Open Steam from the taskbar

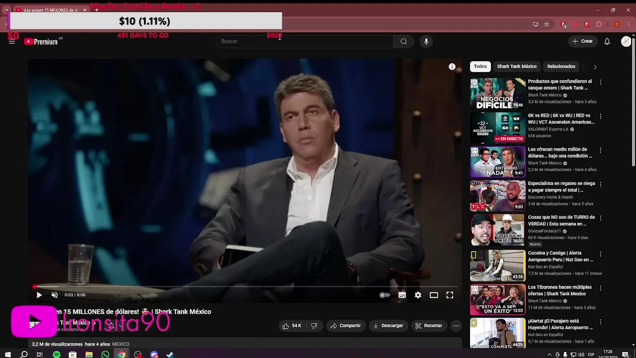[x=170, y=355]
